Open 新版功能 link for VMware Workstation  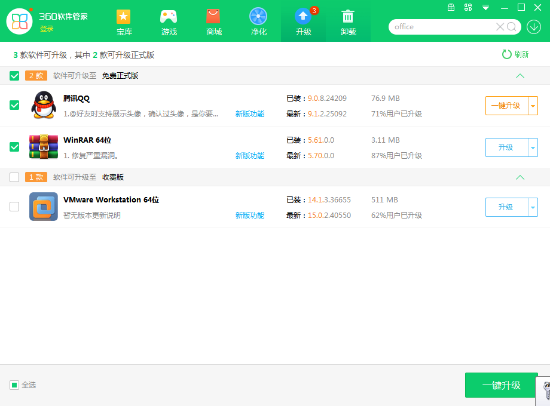[x=250, y=216]
